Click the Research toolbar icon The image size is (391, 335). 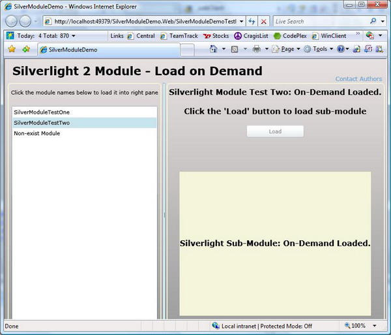(x=356, y=49)
